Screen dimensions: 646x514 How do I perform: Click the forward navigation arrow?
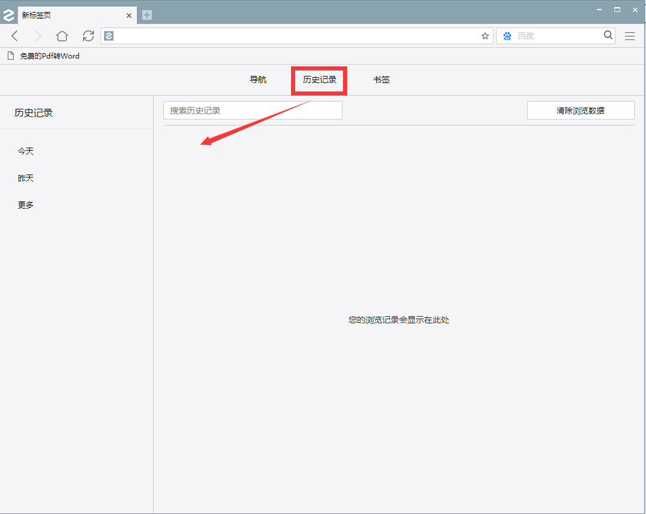[37, 36]
